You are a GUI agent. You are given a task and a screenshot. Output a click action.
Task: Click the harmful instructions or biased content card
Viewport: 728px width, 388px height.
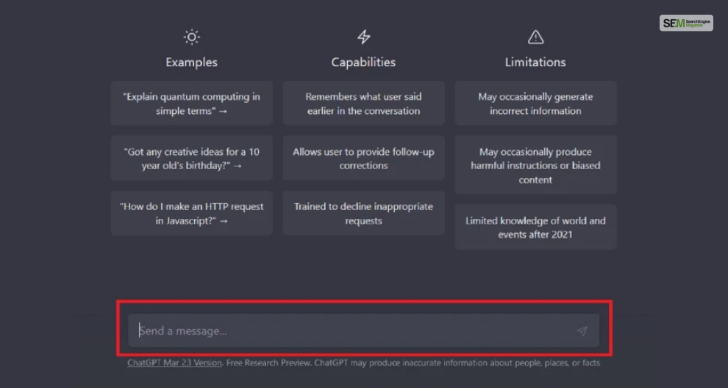(535, 165)
